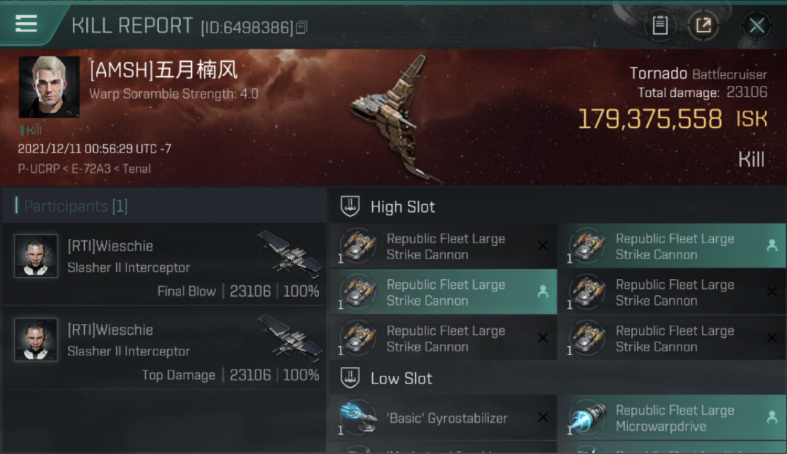Open the hamburger menu icon
This screenshot has height=454, width=787.
tap(27, 24)
